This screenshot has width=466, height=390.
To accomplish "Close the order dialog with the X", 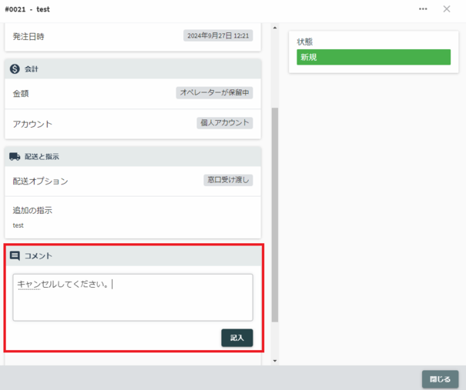I will 447,9.
